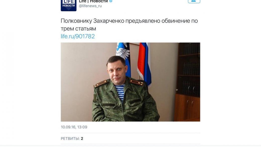Open the Life | Новости account name
The image size is (261, 147).
tap(93, 1)
